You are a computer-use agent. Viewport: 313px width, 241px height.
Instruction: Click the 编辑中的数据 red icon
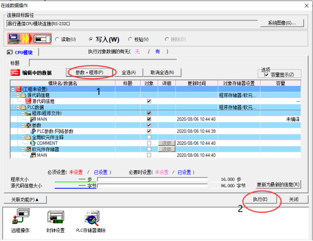[15, 72]
